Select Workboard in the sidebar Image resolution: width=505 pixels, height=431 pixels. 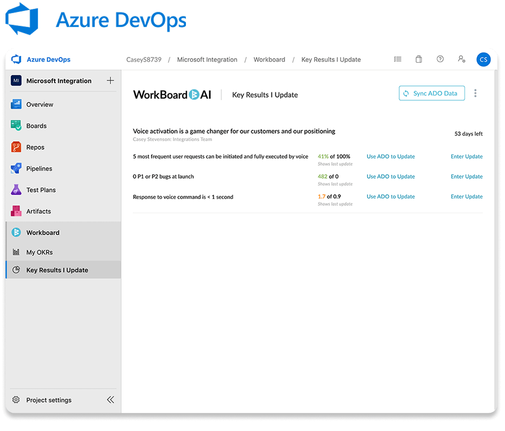pyautogui.click(x=63, y=232)
